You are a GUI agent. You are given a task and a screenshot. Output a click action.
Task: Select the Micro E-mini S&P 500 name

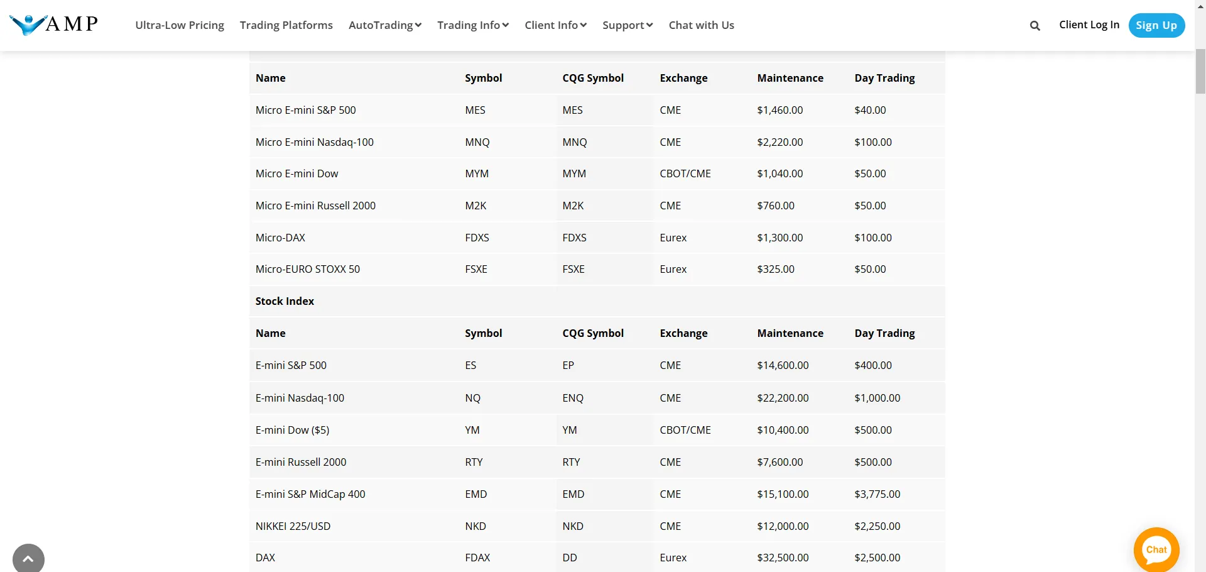point(306,110)
